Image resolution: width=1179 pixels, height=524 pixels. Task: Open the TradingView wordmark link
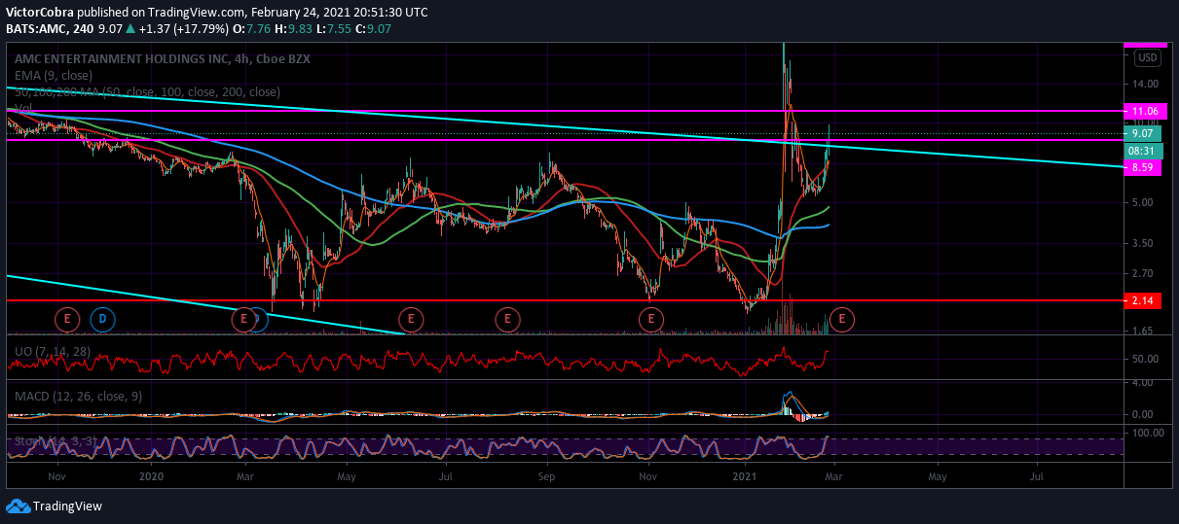pos(67,507)
